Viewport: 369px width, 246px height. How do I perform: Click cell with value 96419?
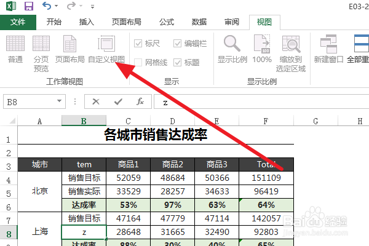click(x=266, y=191)
